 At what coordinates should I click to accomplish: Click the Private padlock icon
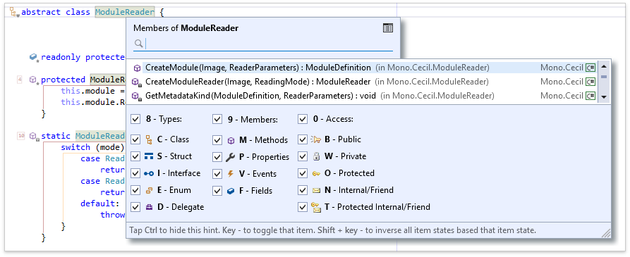pos(316,156)
